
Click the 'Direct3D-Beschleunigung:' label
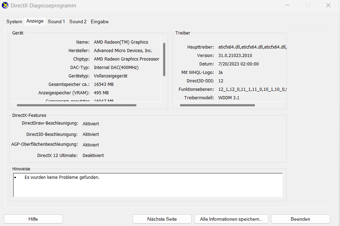[52, 134]
